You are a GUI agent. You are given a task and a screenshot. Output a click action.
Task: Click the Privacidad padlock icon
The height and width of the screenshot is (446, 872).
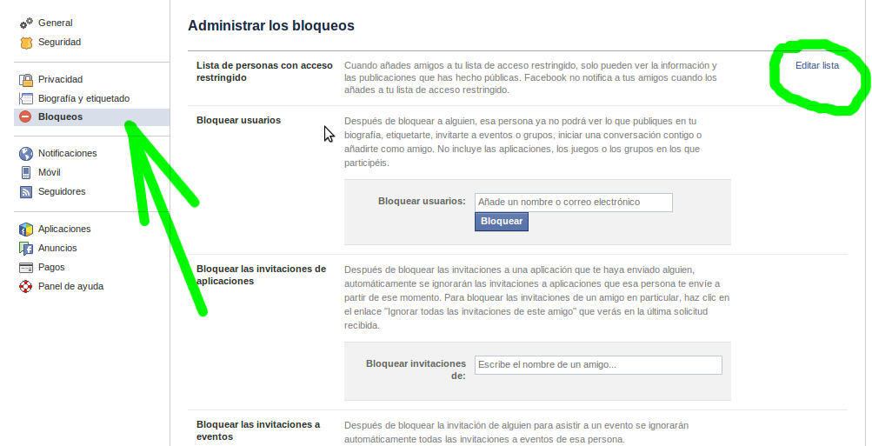(x=26, y=80)
